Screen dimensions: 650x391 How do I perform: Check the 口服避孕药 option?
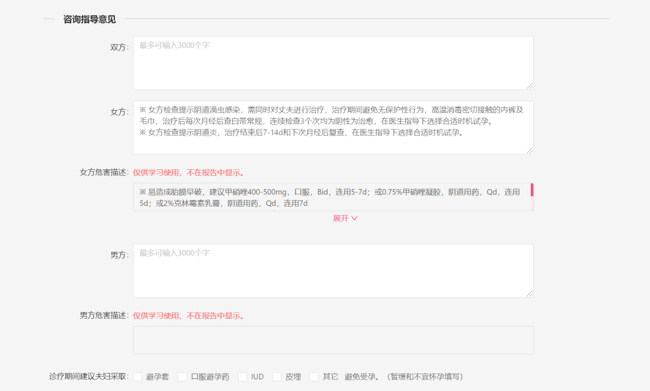[183, 376]
